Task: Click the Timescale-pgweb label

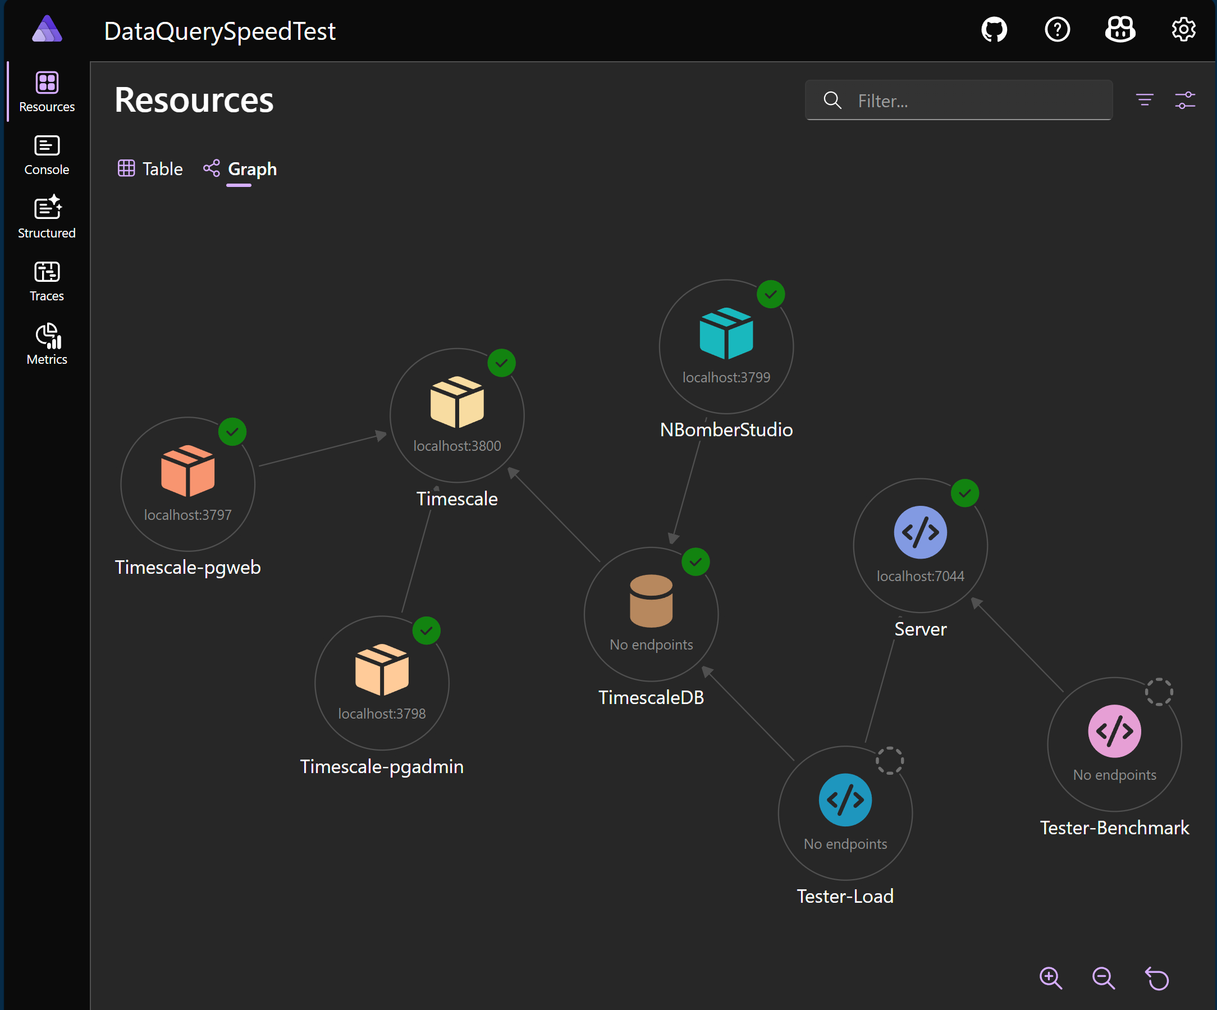Action: [x=187, y=567]
